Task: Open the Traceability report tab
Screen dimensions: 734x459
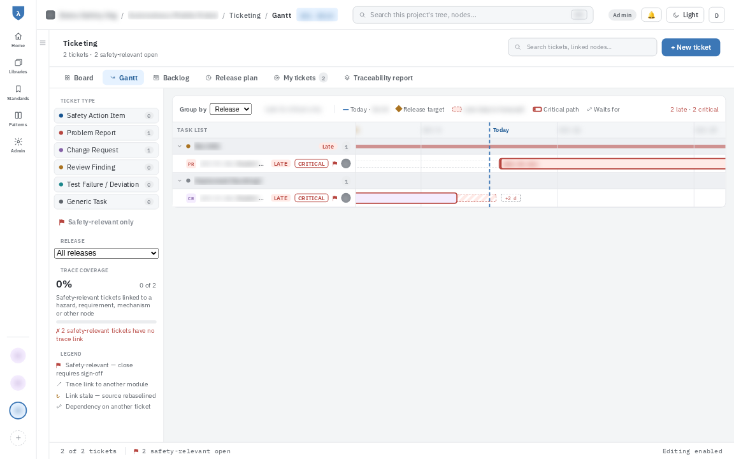Action: pyautogui.click(x=378, y=78)
